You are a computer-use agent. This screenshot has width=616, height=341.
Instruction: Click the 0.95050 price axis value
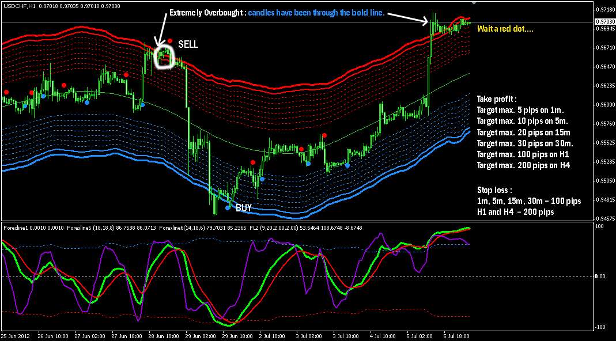606,180
